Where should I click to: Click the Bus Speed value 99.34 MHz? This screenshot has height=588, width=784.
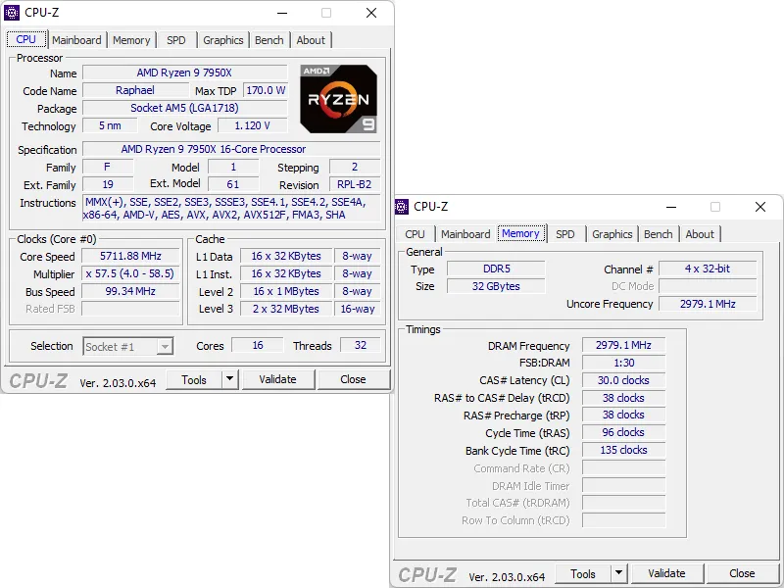130,291
